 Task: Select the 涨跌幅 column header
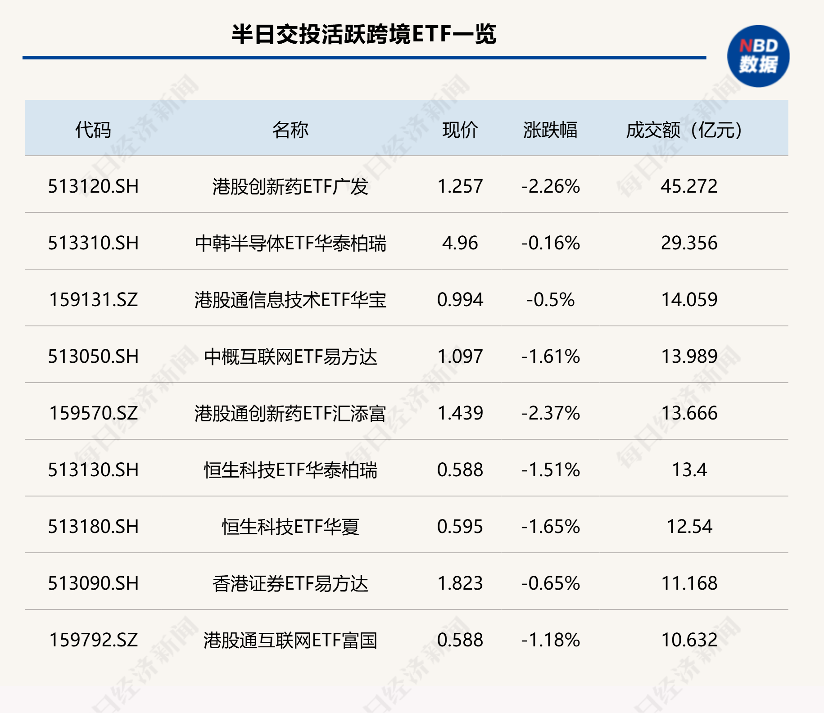(550, 130)
